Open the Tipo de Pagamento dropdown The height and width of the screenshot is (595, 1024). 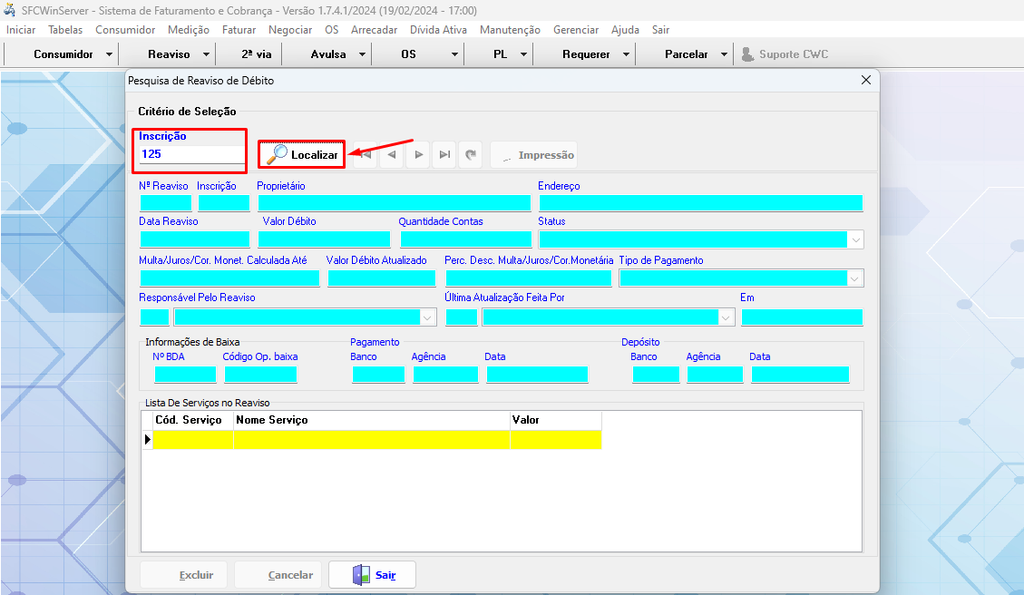click(854, 278)
